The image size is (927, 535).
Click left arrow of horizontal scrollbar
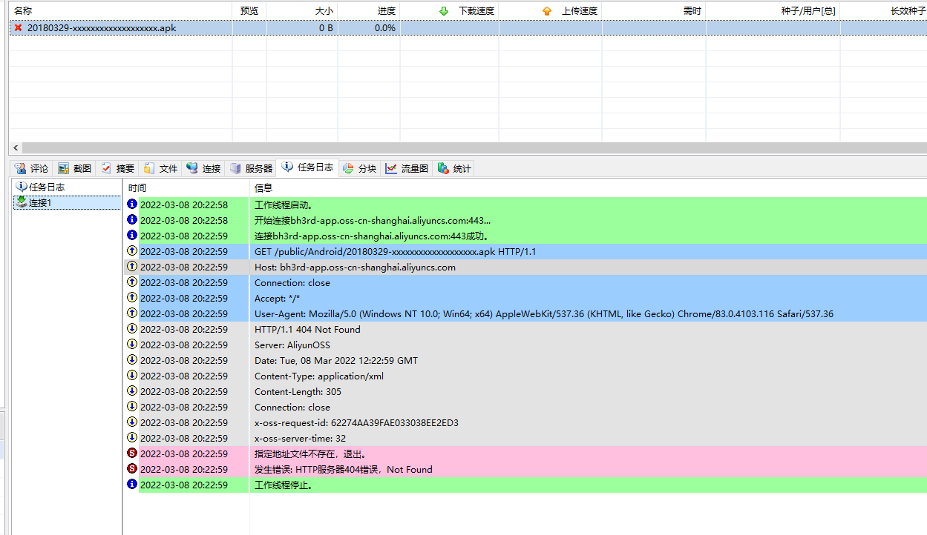[x=16, y=147]
